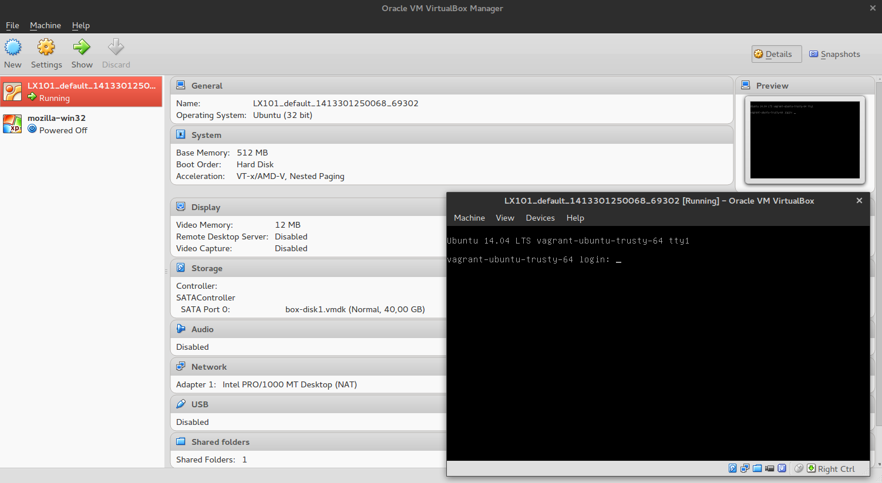Click the Network section icon

[x=181, y=366]
